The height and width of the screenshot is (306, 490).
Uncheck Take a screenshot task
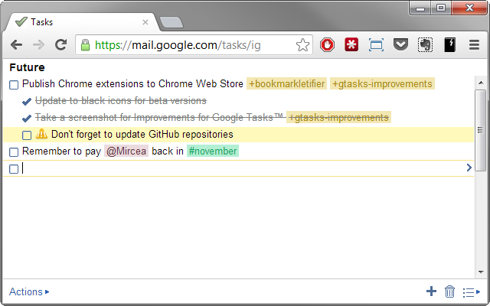pyautogui.click(x=27, y=119)
